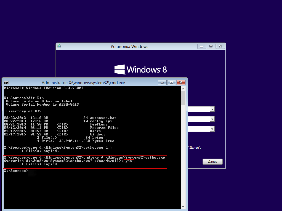Click the 33,940,111,360 bytes free text
The width and height of the screenshot is (282, 211).
[x=87, y=141]
